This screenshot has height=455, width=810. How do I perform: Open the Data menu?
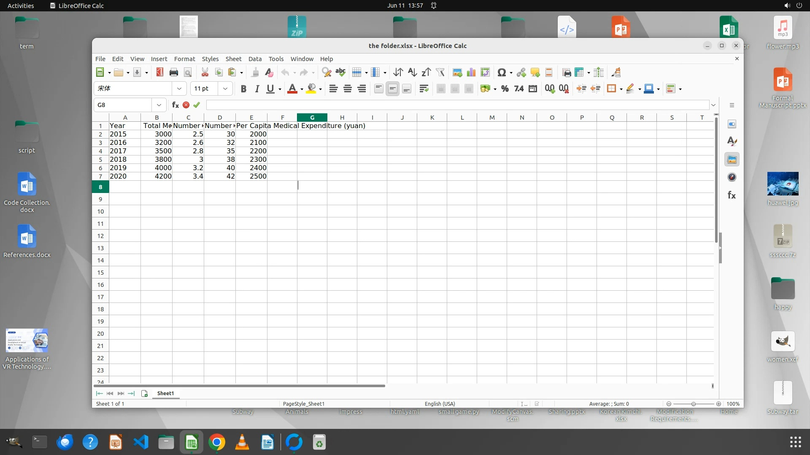click(x=255, y=59)
